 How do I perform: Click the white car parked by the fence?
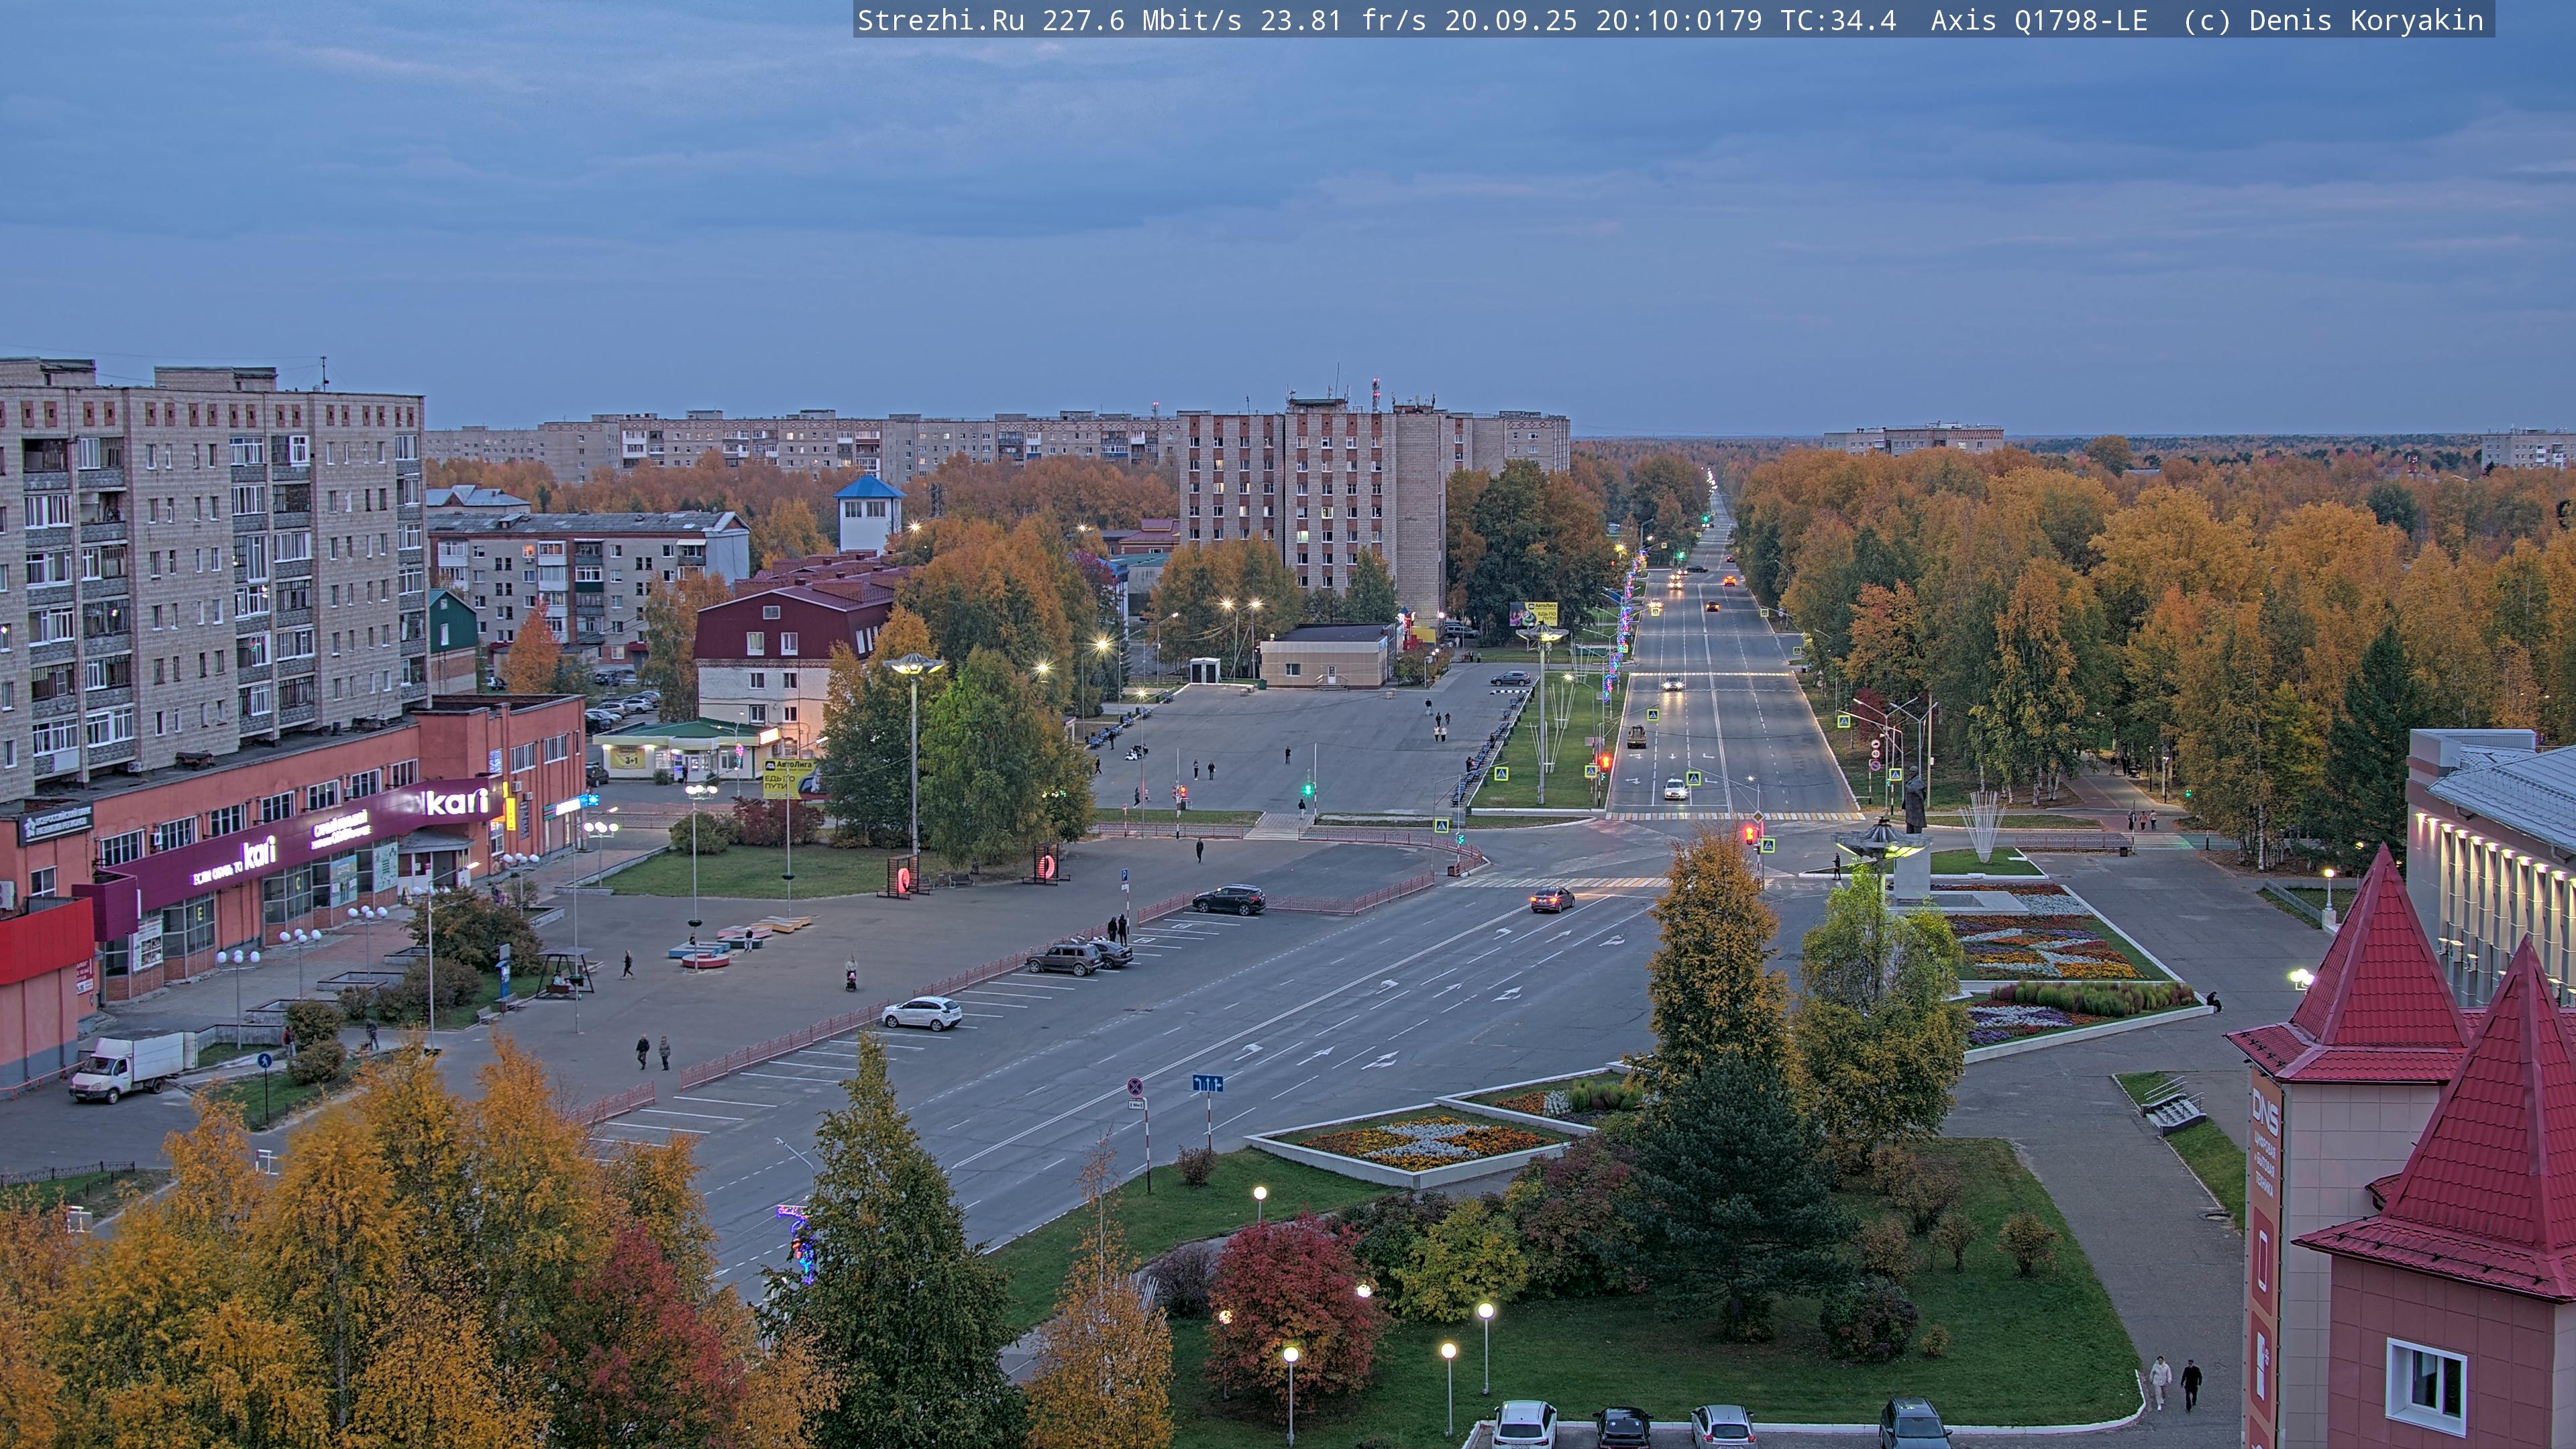pyautogui.click(x=922, y=1013)
